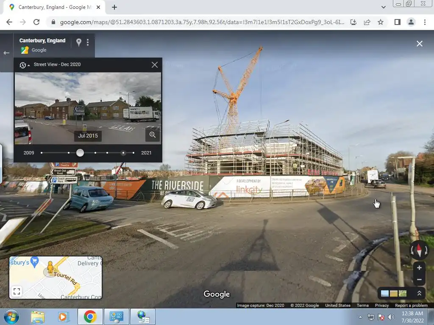Viewport: 434px width, 325px height.
Task: Exit Street View with the top-right X
Action: coord(419,44)
